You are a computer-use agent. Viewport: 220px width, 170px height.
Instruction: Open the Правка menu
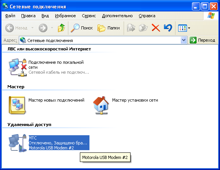coord(28,16)
